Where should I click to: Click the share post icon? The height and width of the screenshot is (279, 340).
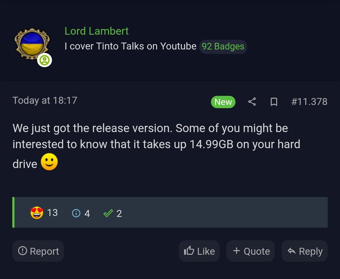click(x=252, y=102)
